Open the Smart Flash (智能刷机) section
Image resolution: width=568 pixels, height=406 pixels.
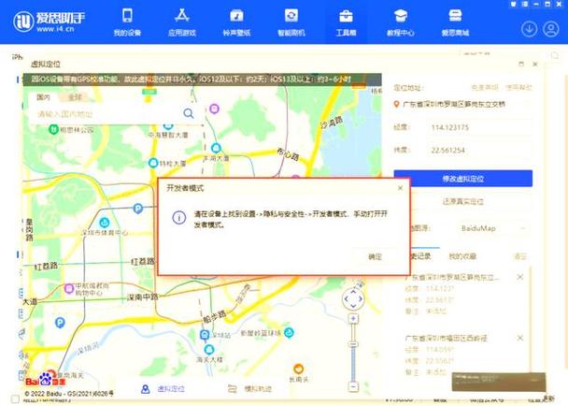pos(291,22)
